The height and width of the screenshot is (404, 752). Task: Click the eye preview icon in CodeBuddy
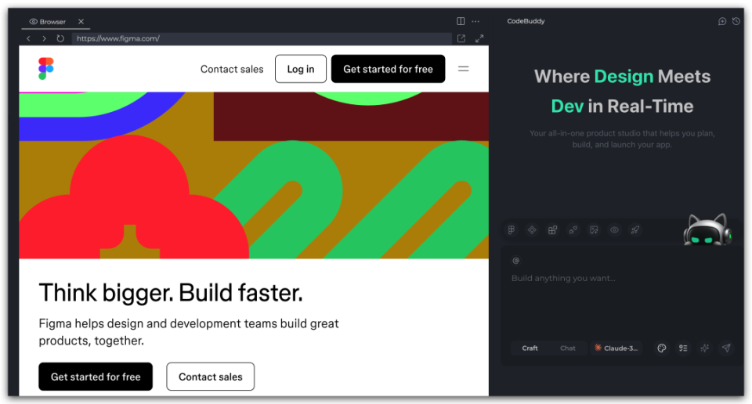click(x=614, y=230)
